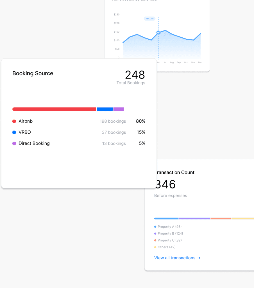Click the blue VRBO segment of booking bar
Screen dimensions: 254x288
pyautogui.click(x=105, y=109)
